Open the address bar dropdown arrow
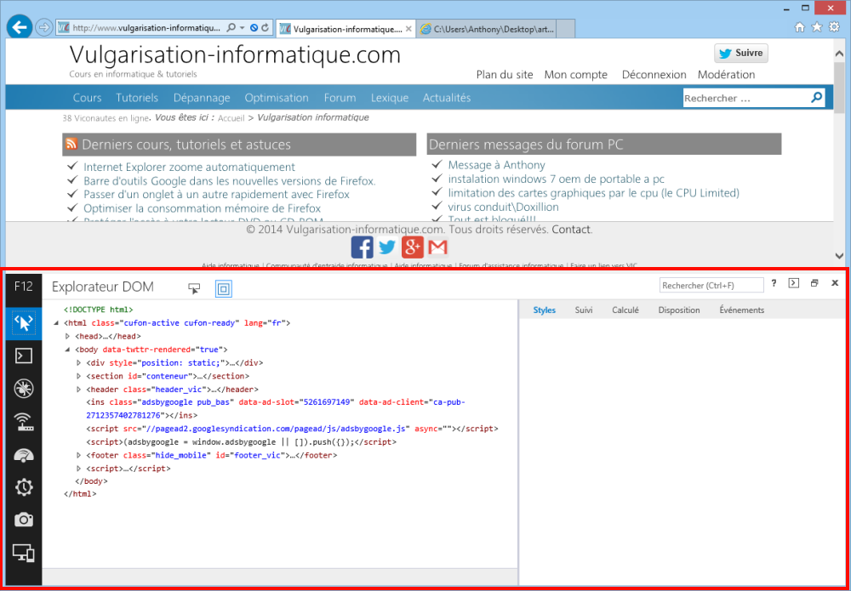The width and height of the screenshot is (851, 591). point(242,28)
